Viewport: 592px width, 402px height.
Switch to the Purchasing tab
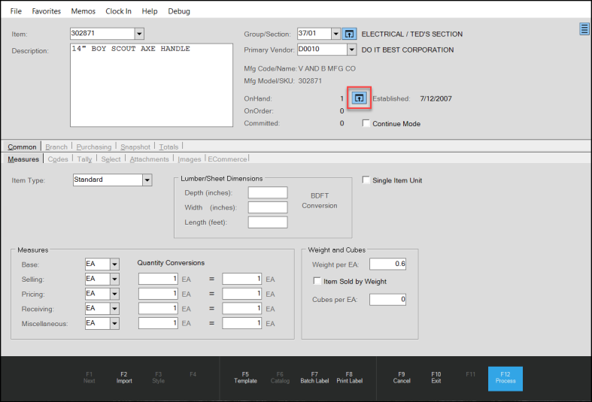(x=94, y=147)
